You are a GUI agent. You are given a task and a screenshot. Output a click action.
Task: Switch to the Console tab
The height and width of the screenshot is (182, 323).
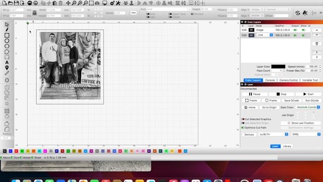(270, 80)
